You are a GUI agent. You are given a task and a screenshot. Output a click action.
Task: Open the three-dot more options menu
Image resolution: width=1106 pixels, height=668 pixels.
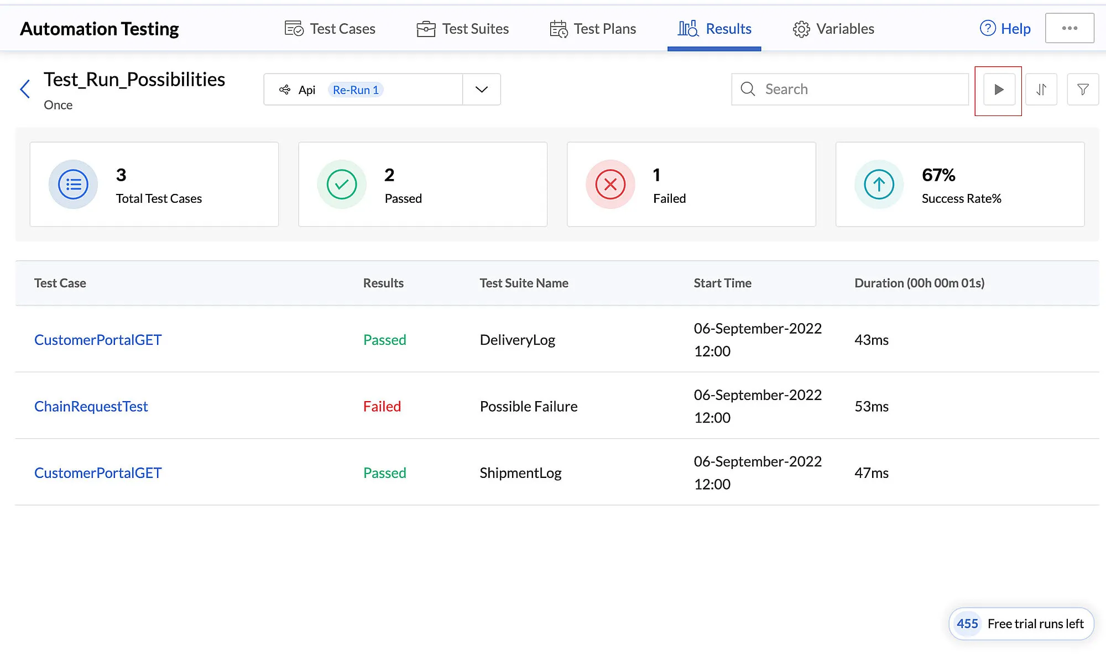click(1070, 28)
